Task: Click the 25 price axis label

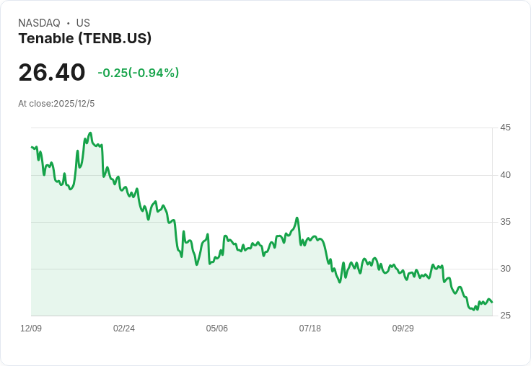Action: pyautogui.click(x=505, y=316)
